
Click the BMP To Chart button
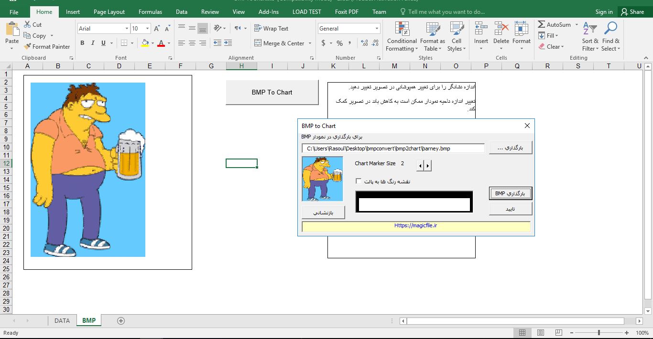(x=272, y=92)
